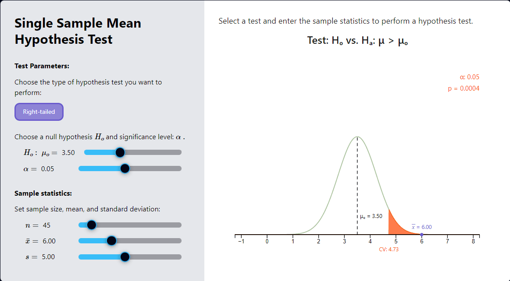
Task: Click the standard deviation s slider handle
Action: coord(125,257)
